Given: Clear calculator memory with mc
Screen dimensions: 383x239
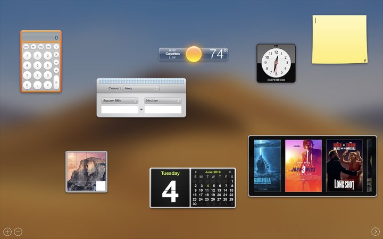Looking at the screenshot, I should [41, 47].
